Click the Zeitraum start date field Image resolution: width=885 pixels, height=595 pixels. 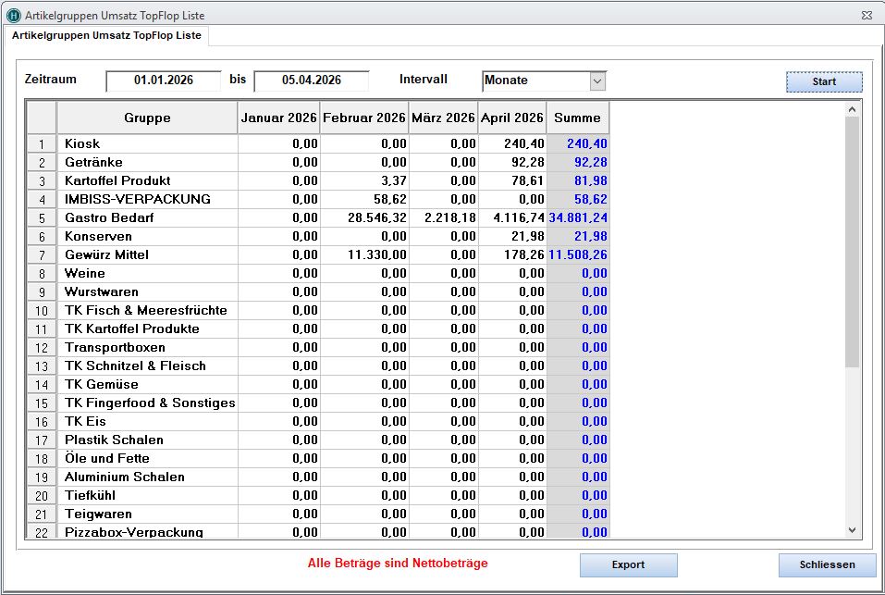tap(164, 81)
